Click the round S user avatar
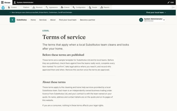The image size is (177, 111). (141, 20)
